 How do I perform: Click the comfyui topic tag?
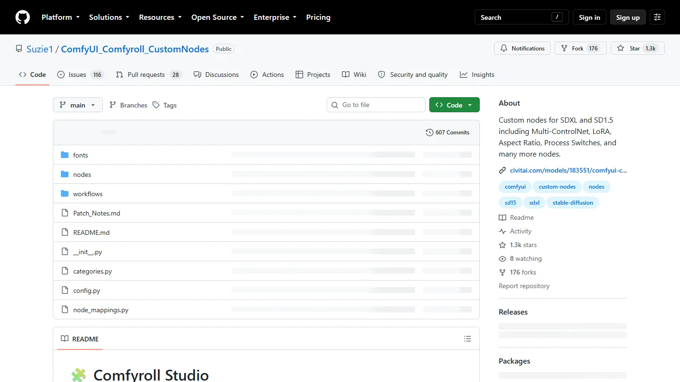tap(515, 187)
